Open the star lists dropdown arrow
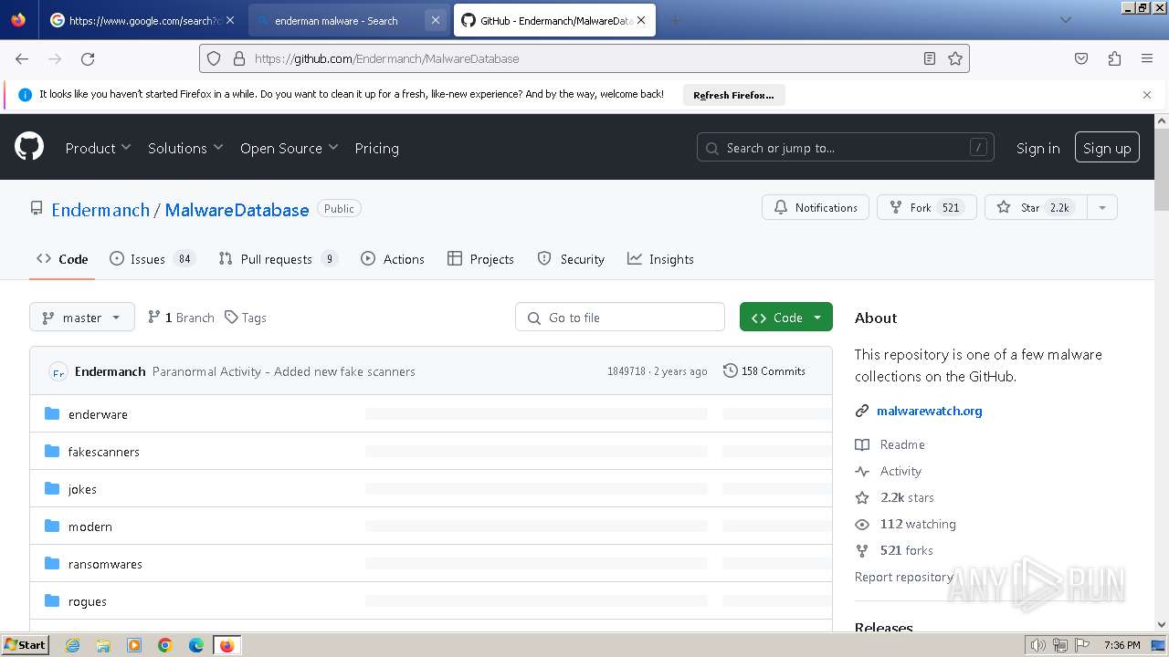1169x657 pixels. click(x=1102, y=207)
